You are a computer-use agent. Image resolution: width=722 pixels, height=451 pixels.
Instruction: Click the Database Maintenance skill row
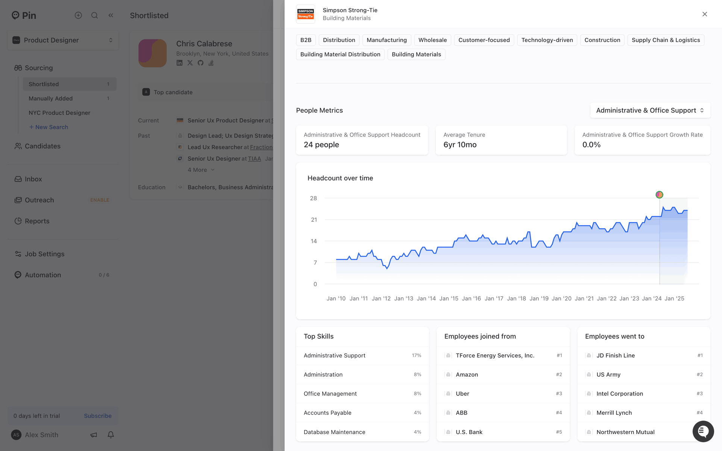[x=363, y=432]
